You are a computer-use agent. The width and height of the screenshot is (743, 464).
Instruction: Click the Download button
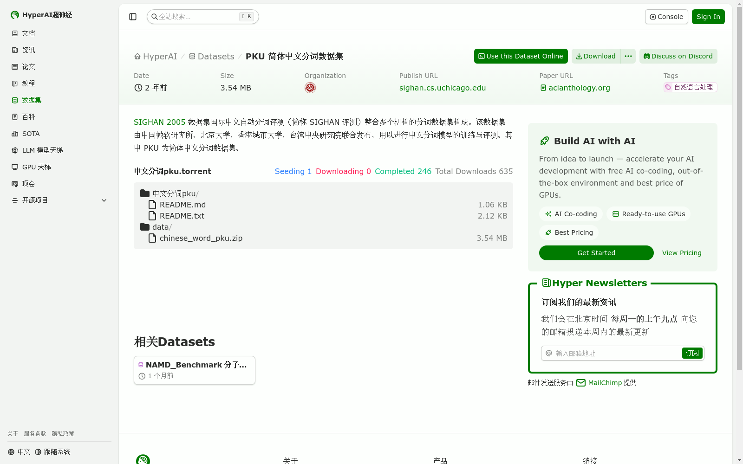click(596, 56)
